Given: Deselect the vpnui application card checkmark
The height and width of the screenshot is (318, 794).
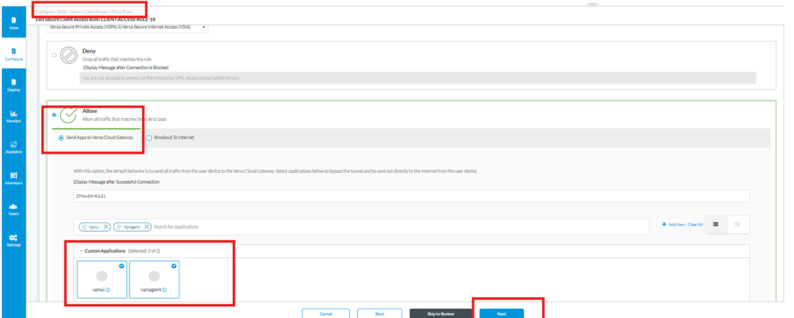Looking at the screenshot, I should 122,266.
